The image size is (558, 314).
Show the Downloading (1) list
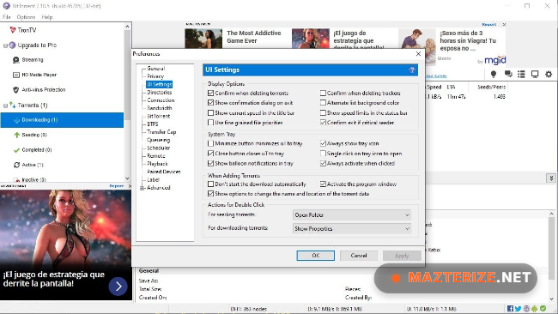pyautogui.click(x=62, y=120)
